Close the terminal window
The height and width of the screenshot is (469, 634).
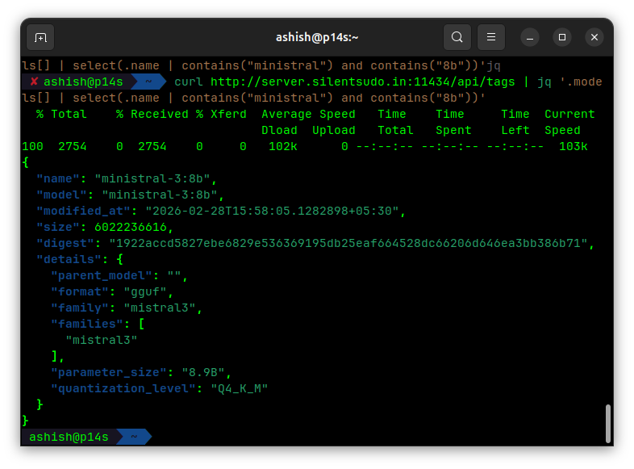[594, 37]
